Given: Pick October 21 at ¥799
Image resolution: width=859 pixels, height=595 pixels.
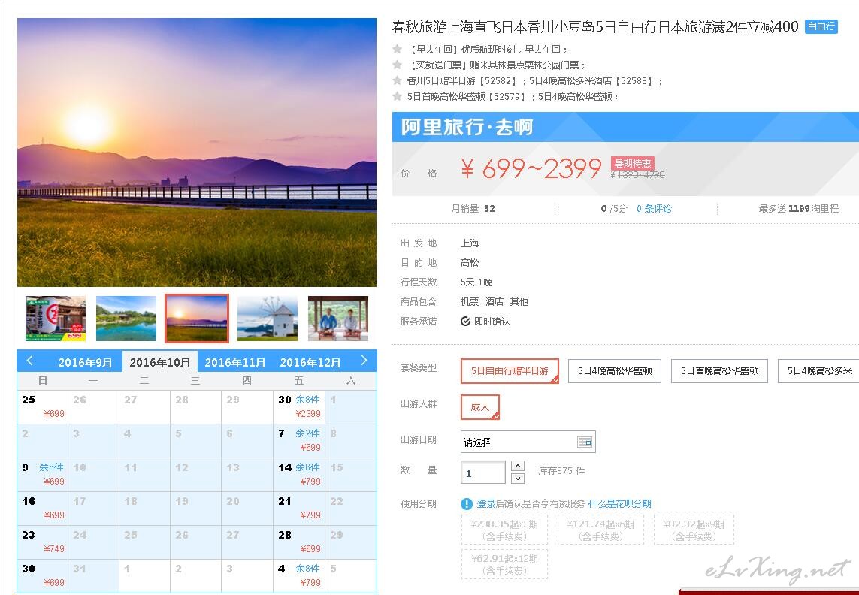Looking at the screenshot, I should click(x=299, y=508).
